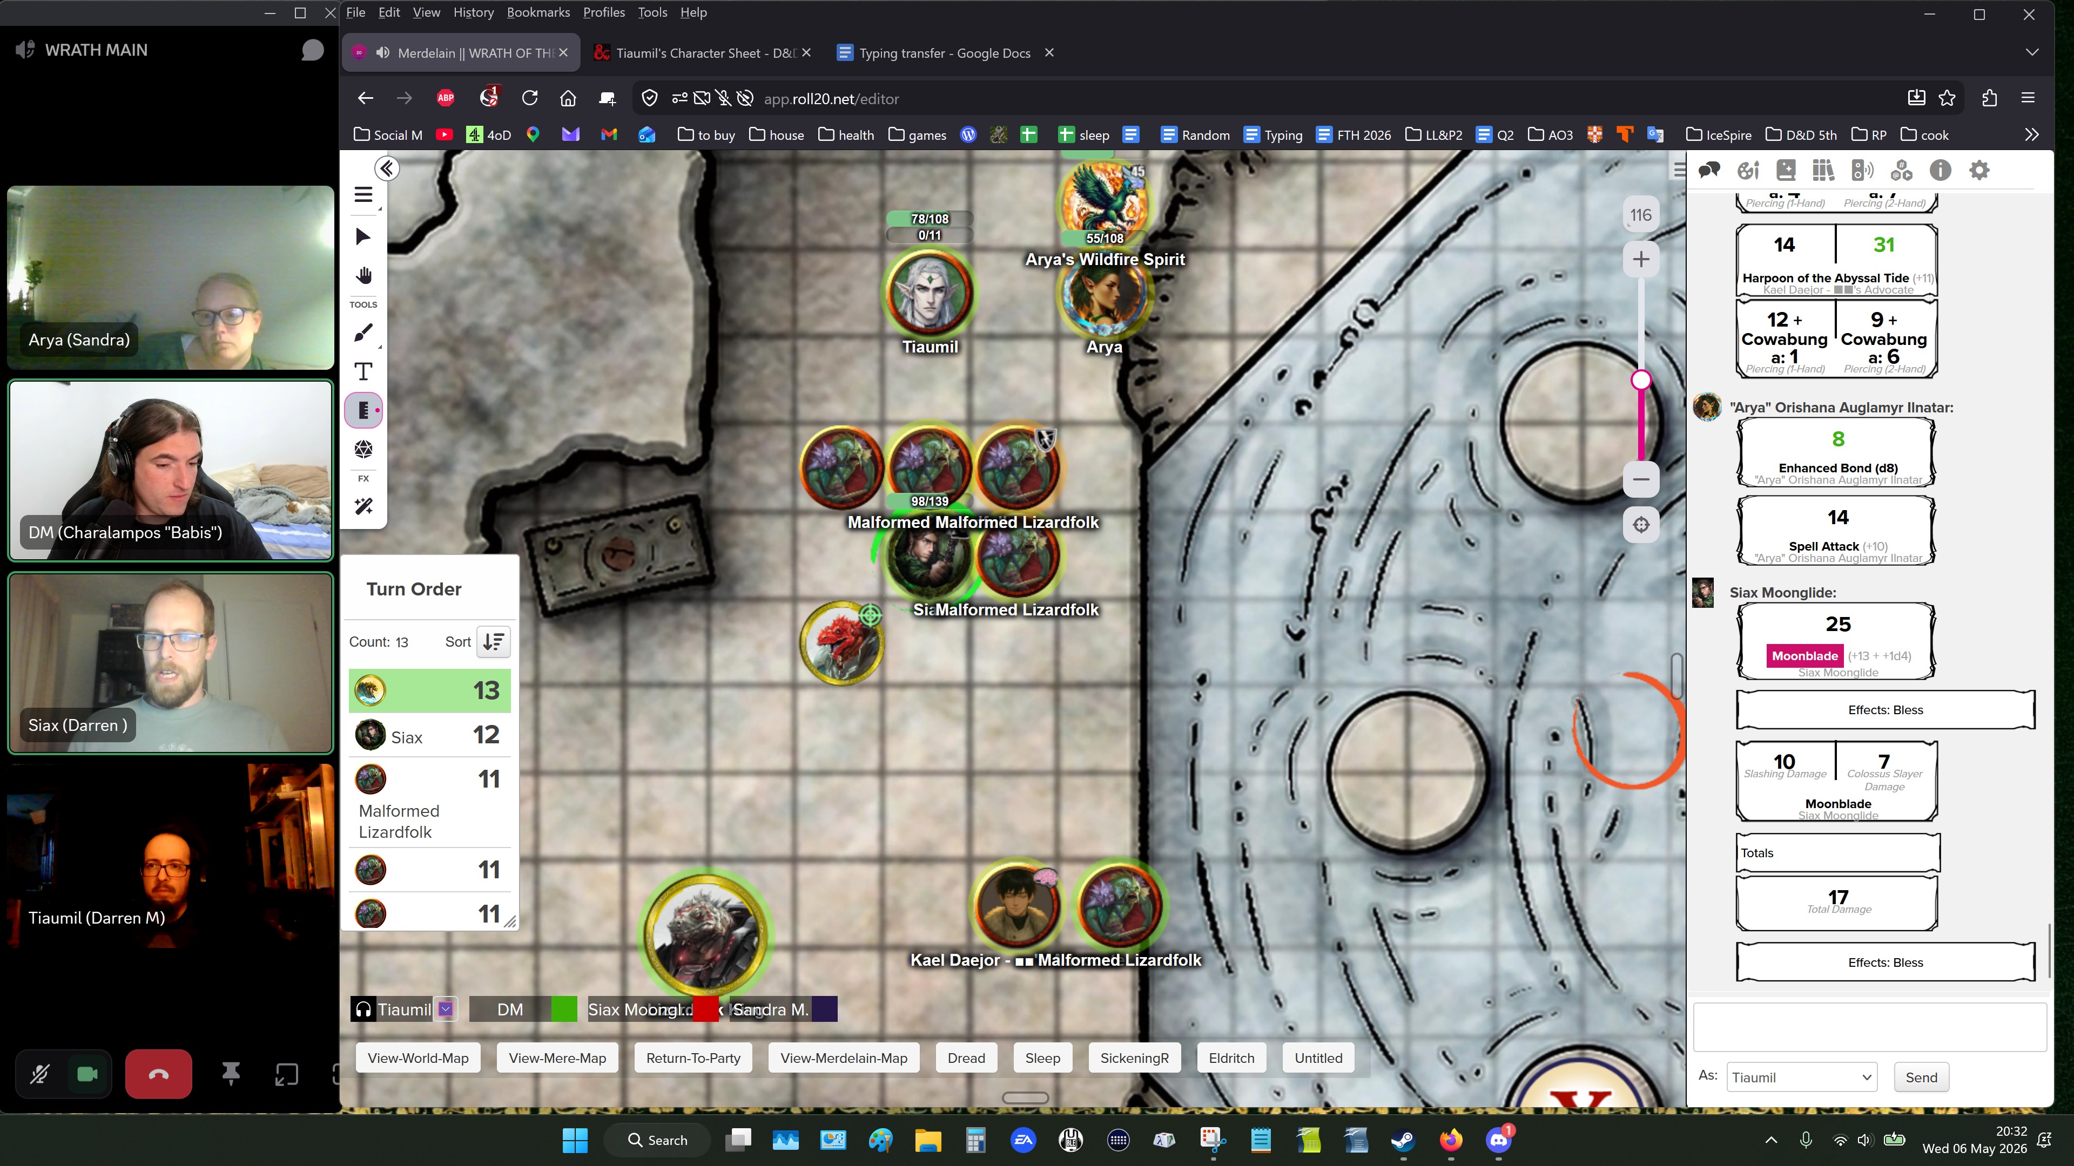
Task: Open the Firefox application menu
Action: 2028,98
